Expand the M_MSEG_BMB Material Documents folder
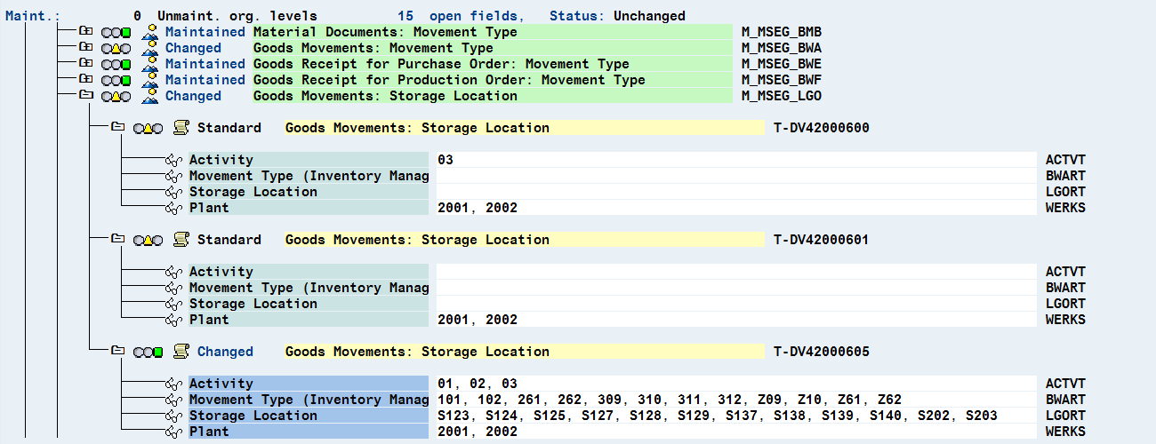 (85, 32)
